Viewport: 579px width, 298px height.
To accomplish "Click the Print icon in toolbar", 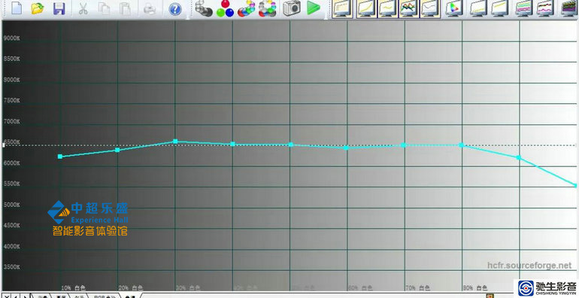I will (150, 8).
